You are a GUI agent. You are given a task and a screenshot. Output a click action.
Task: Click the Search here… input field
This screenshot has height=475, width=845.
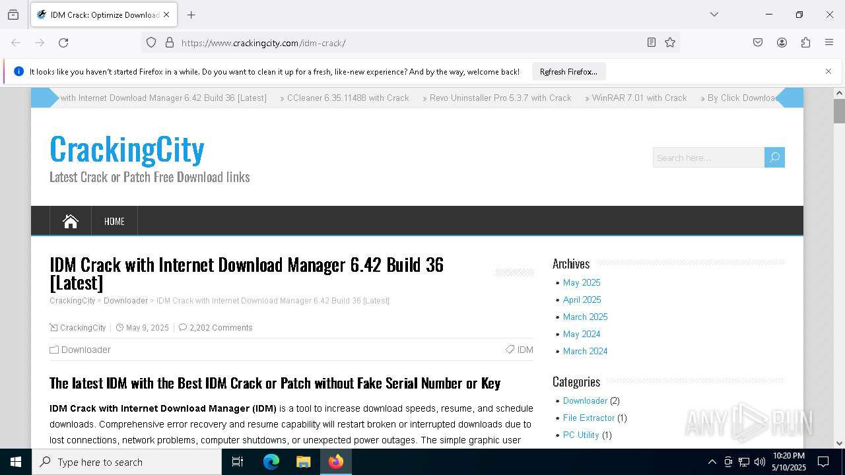(x=708, y=158)
